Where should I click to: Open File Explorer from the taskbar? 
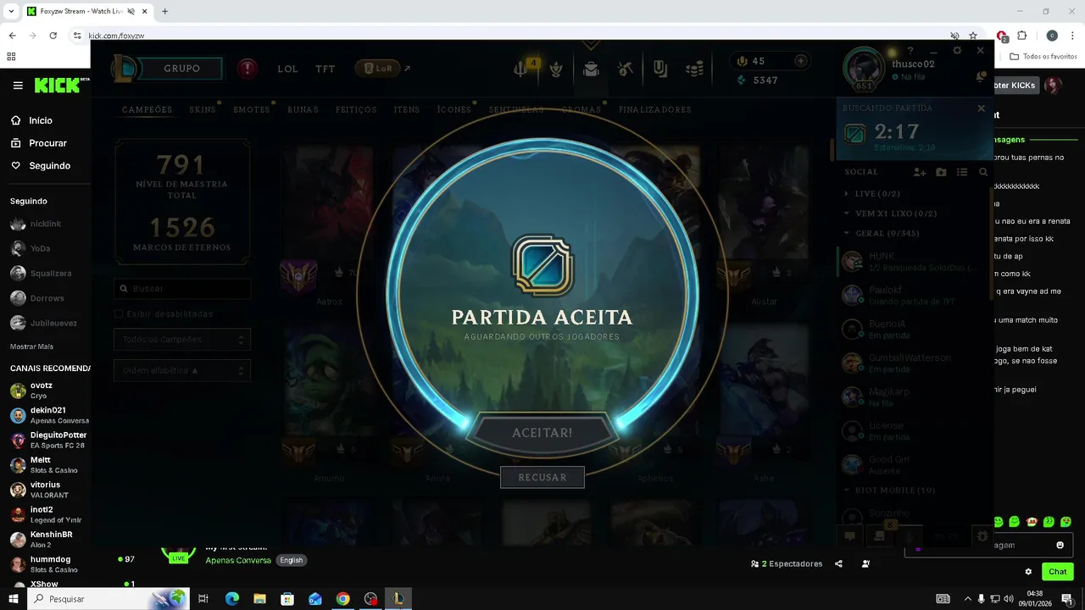pos(259,599)
